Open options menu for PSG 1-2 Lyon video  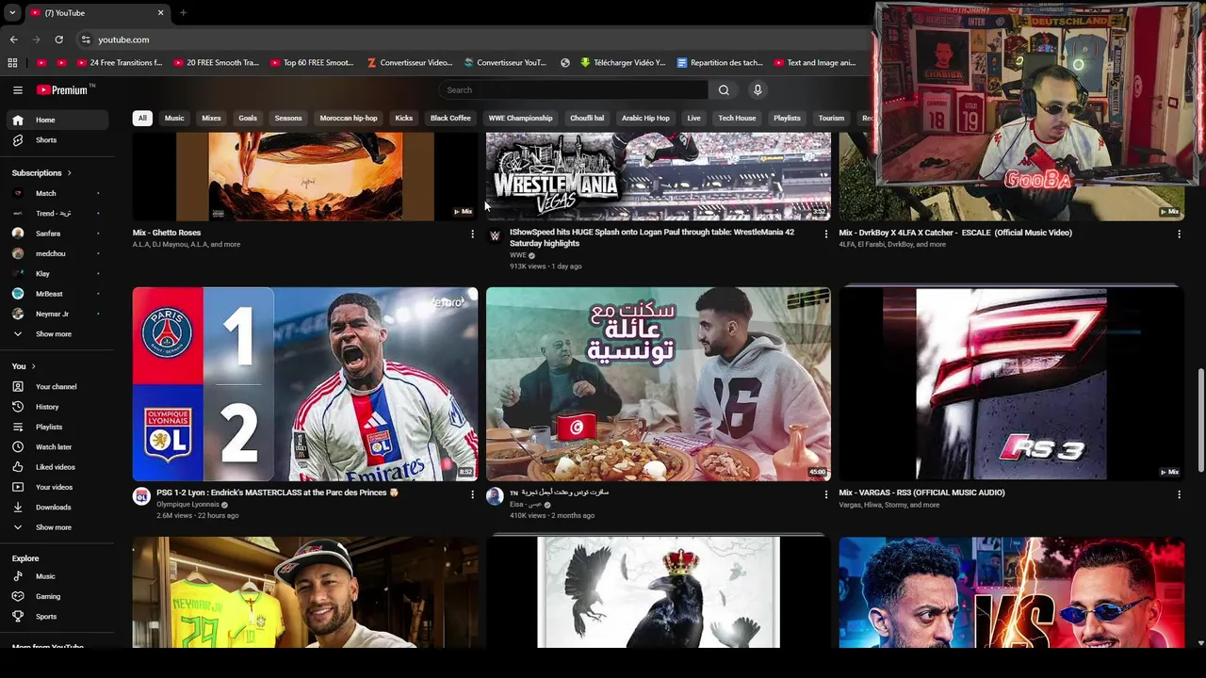[x=473, y=493]
